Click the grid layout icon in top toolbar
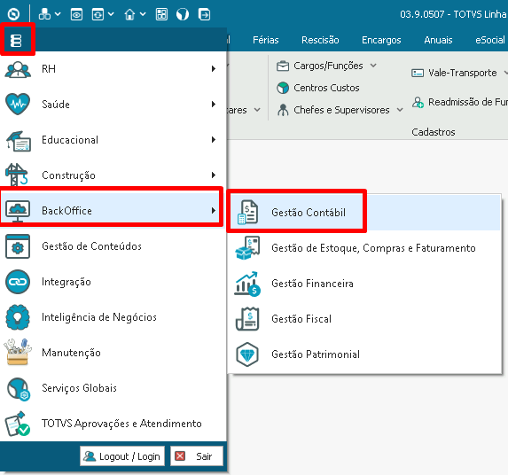This screenshot has height=475, width=508. (161, 14)
